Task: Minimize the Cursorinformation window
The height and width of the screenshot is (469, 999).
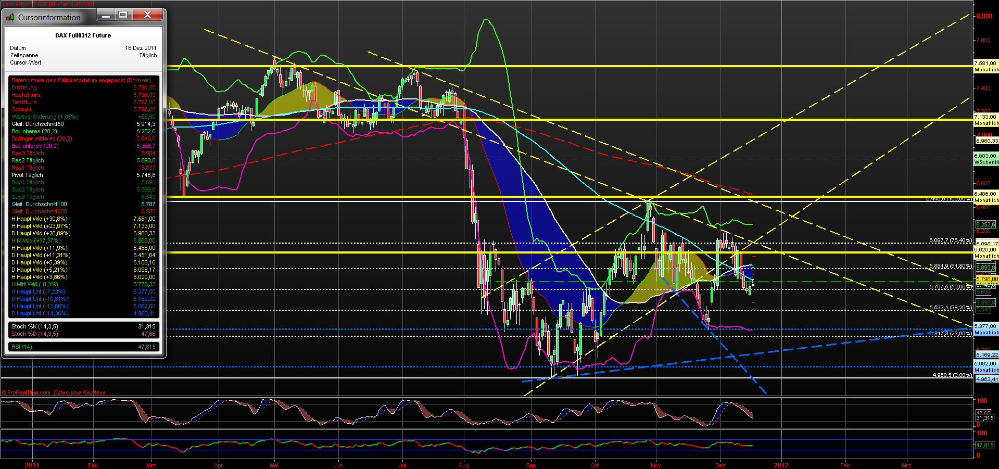Action: point(106,15)
